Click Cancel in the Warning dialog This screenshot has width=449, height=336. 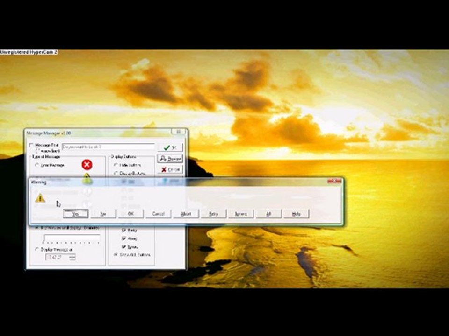pos(158,214)
